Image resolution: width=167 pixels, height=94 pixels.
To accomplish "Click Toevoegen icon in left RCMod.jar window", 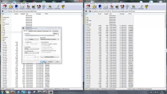I will point(5,7).
